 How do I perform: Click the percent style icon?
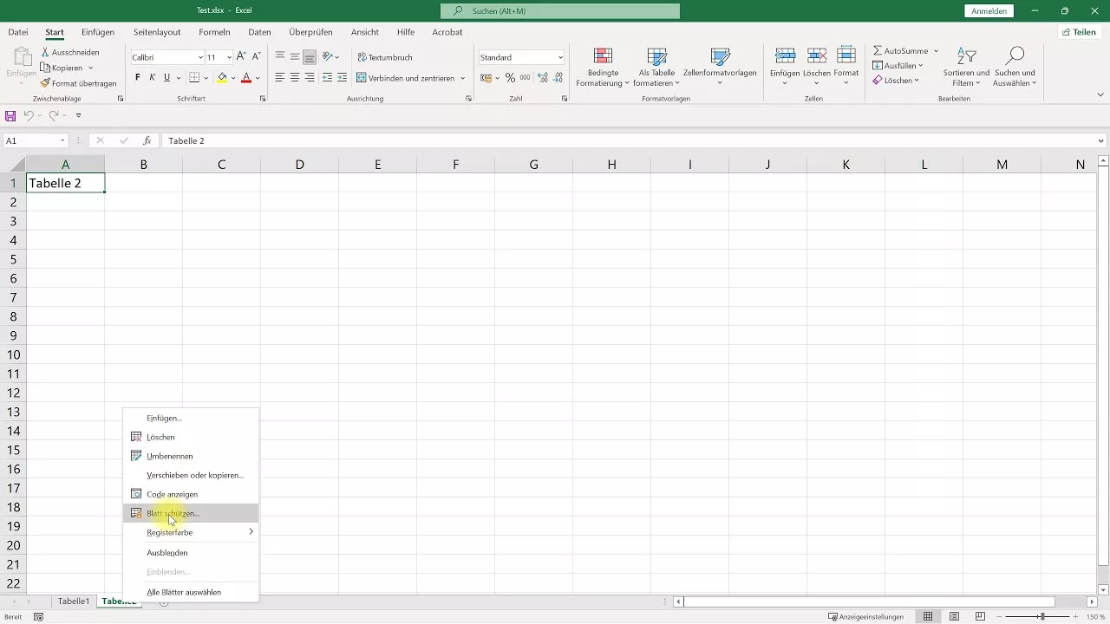[510, 78]
